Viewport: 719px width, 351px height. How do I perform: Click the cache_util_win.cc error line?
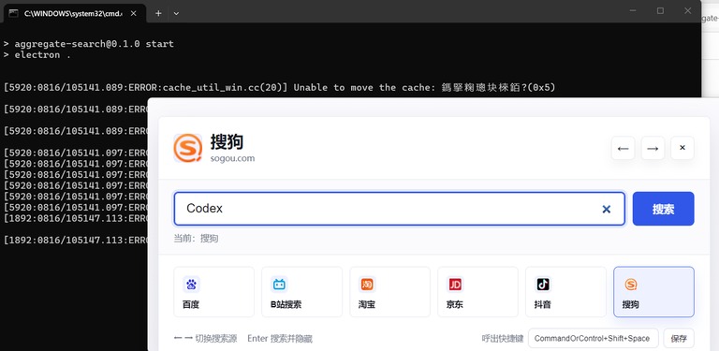coord(279,88)
